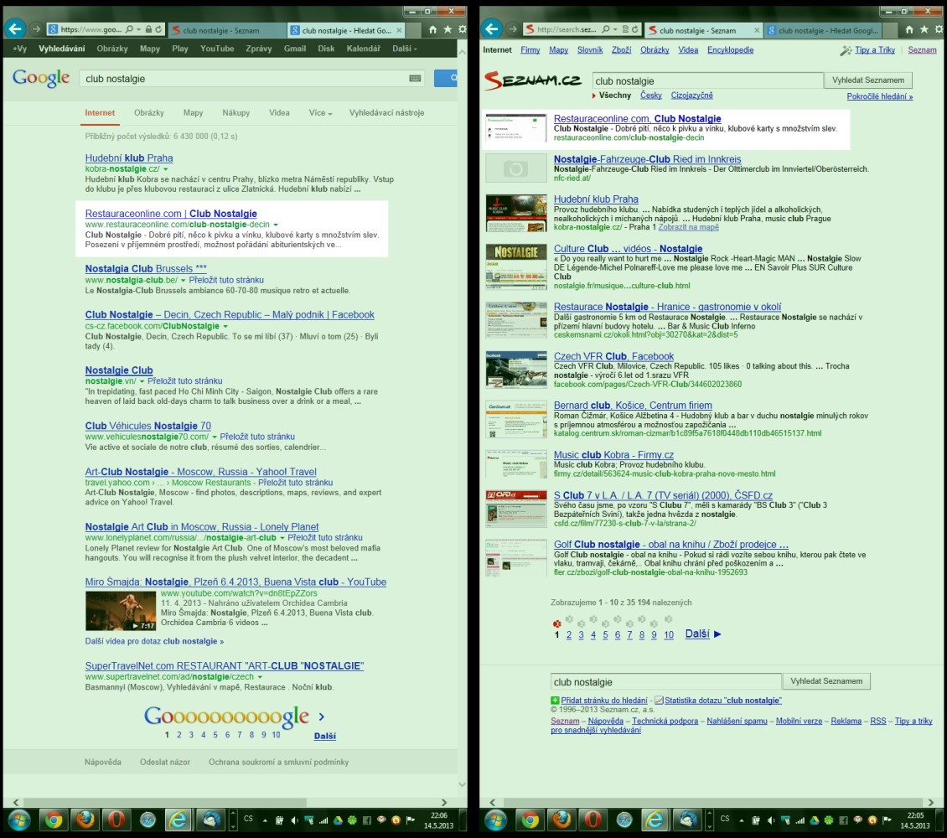Select the Videa tab under Google search
Image resolution: width=947 pixels, height=838 pixels.
point(279,113)
